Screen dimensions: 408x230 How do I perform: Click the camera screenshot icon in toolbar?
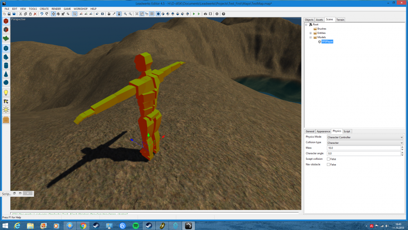[205, 14]
